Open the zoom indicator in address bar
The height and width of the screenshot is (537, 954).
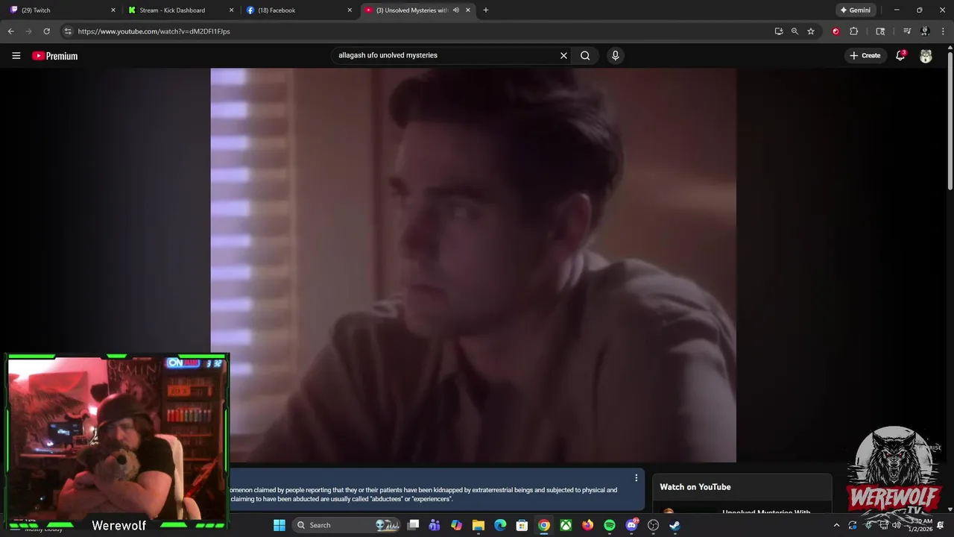795,31
